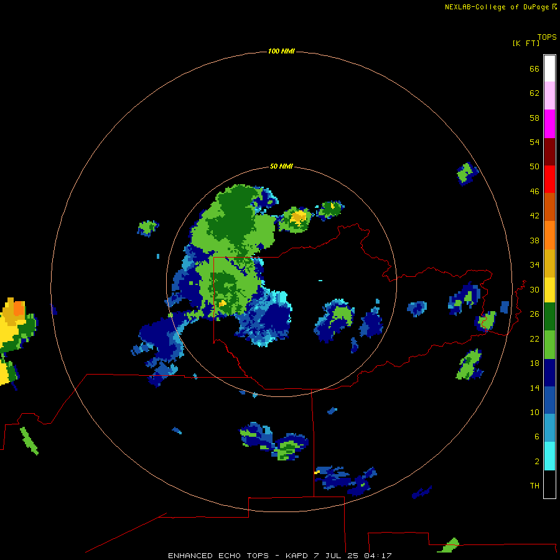Click the yellow legend swatch
Screen dimensions: 560x560
549,290
